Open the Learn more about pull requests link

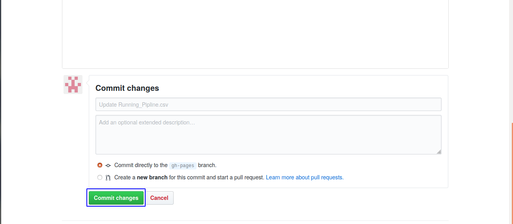click(305, 177)
